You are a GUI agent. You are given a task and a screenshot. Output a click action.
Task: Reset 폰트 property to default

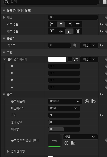(x=101, y=94)
